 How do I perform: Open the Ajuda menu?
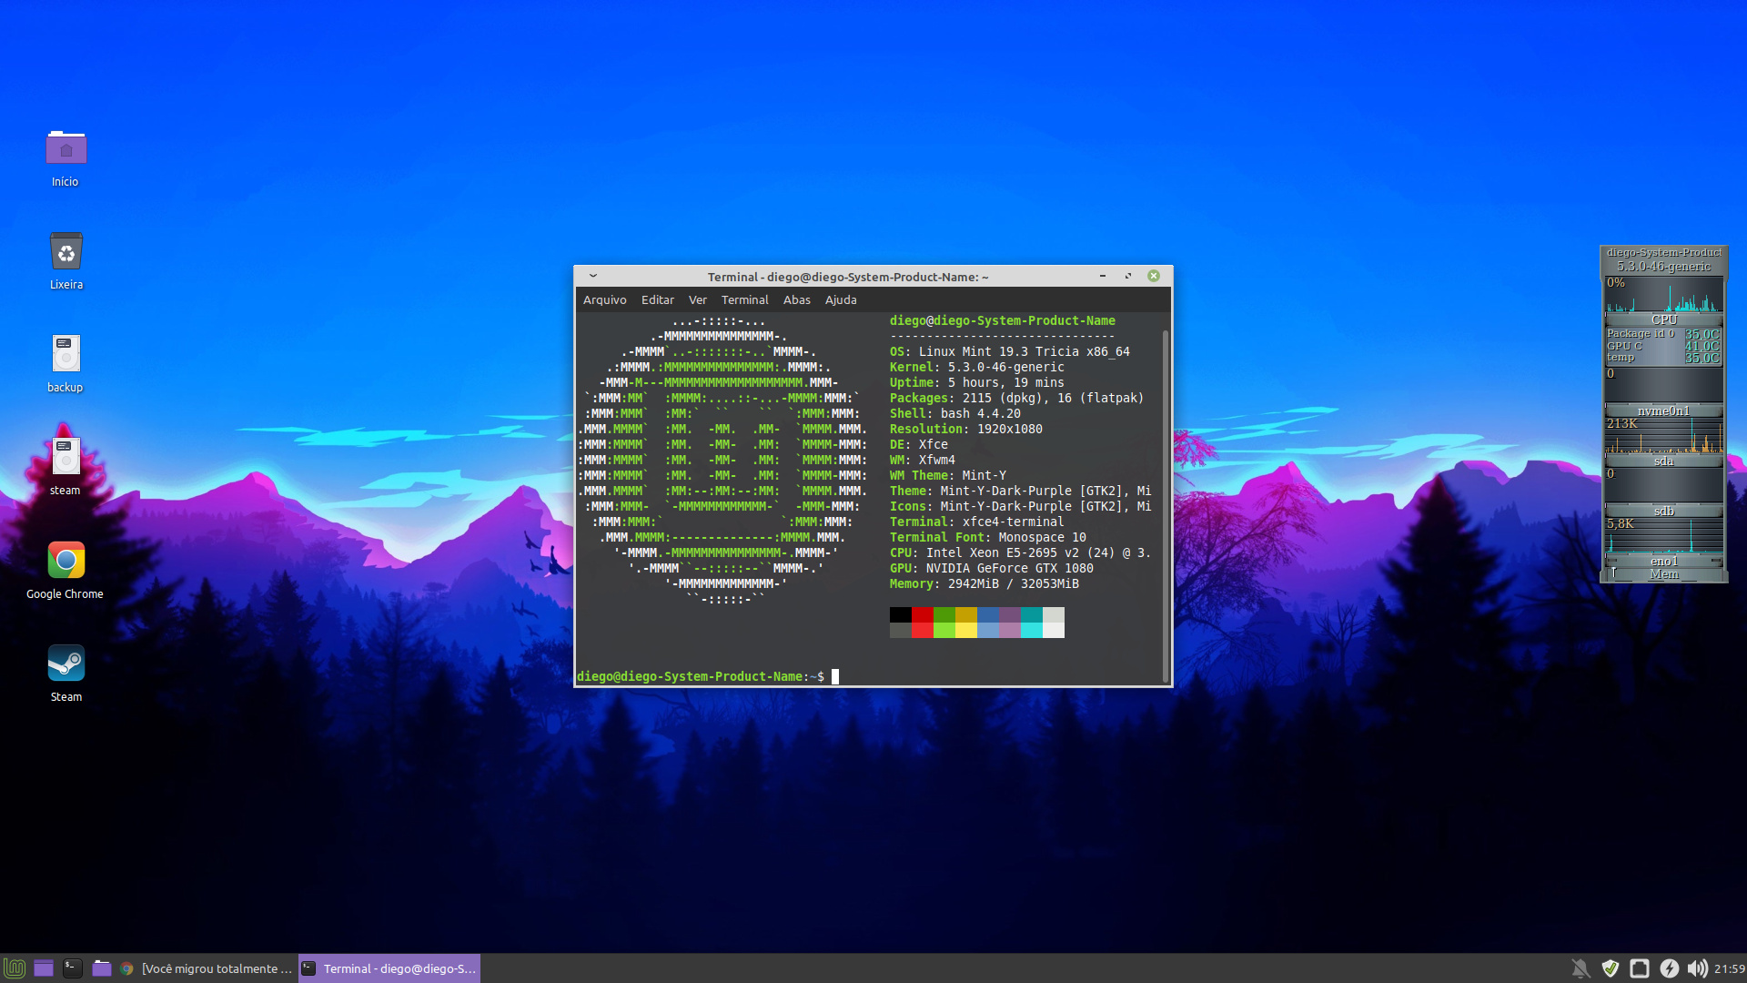click(840, 299)
